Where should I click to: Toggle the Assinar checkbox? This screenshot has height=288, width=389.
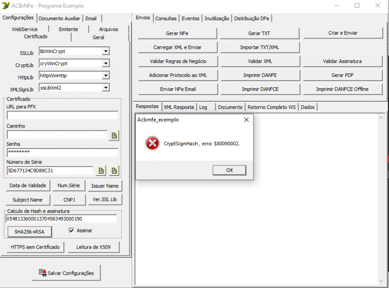(72, 230)
